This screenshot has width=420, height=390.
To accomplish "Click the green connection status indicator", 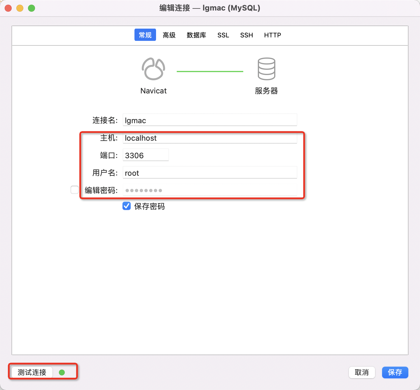I will click(210, 71).
